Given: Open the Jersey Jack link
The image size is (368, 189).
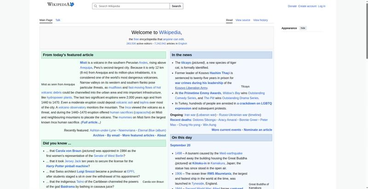Looking at the screenshot, I should coord(73,161).
